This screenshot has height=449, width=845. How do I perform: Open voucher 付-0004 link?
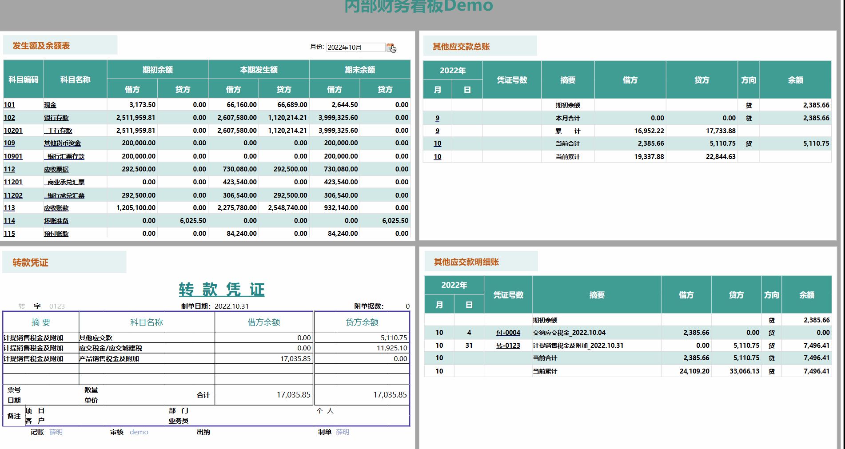[508, 333]
